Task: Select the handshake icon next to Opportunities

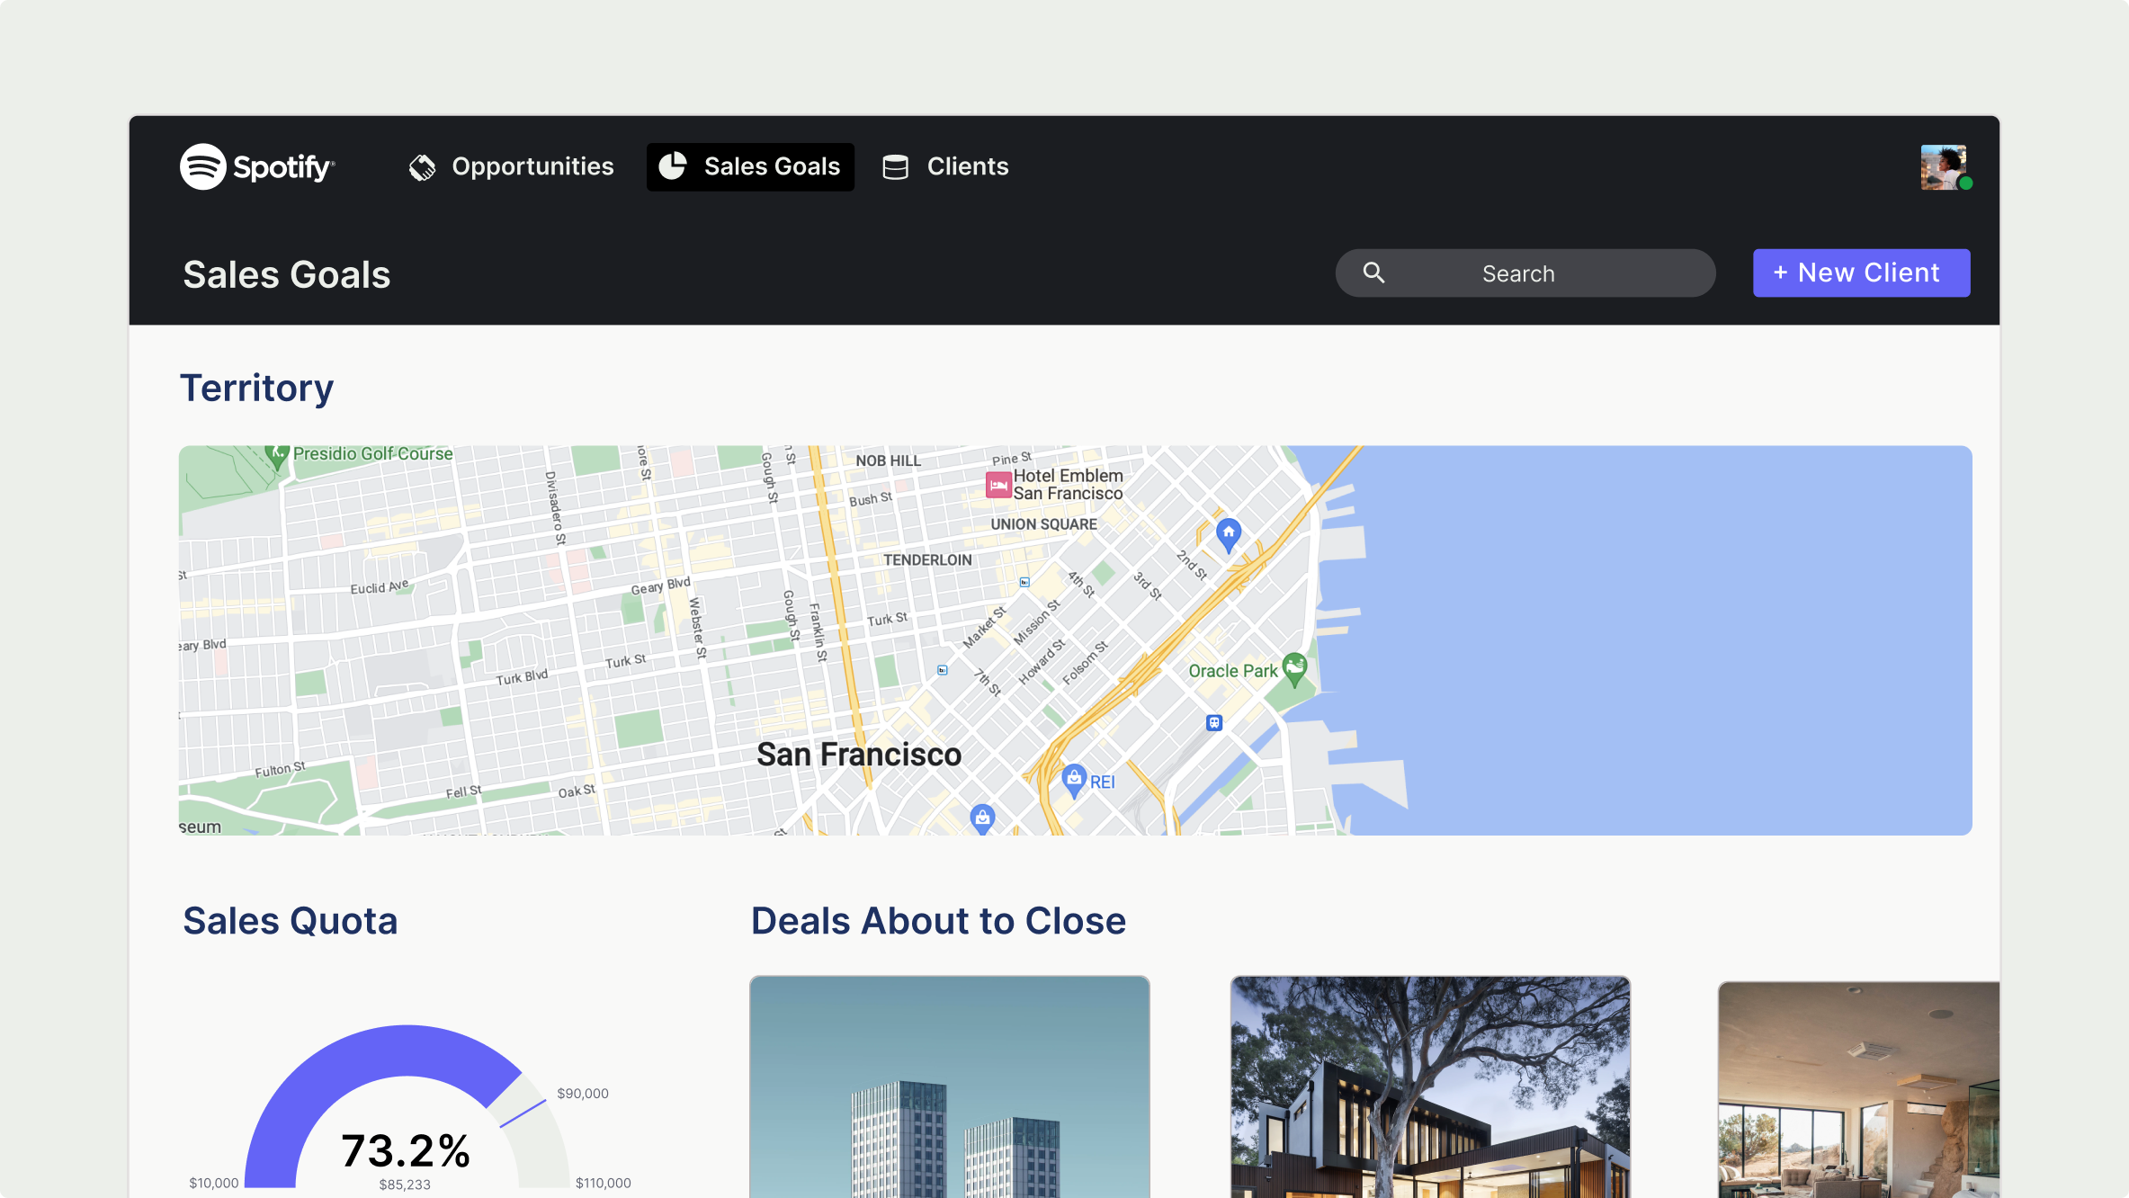Action: (x=422, y=165)
